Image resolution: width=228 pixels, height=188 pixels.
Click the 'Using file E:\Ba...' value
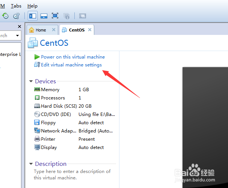(97, 114)
